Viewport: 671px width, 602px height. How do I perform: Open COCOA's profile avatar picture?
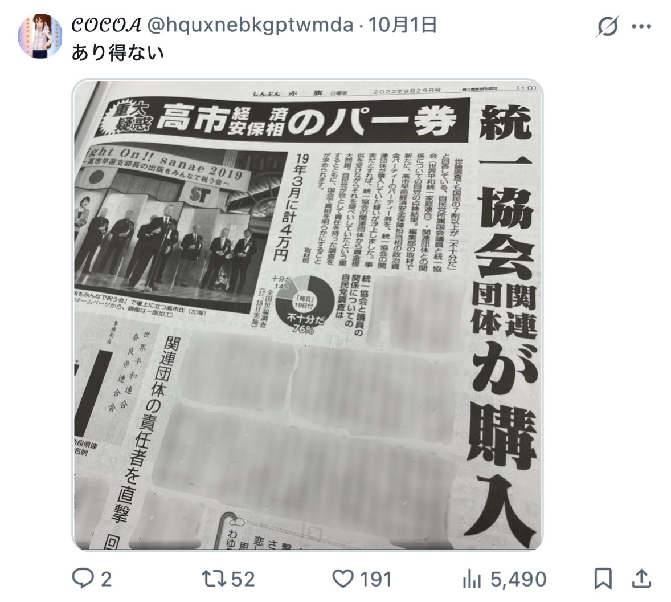pos(40,35)
